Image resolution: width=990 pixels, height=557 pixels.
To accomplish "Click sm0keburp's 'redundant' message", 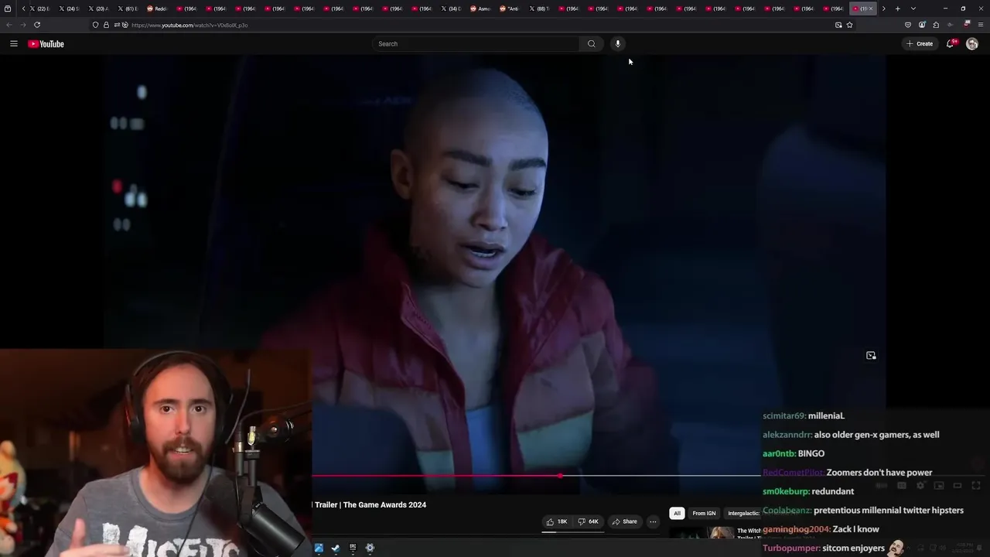I will click(x=808, y=491).
